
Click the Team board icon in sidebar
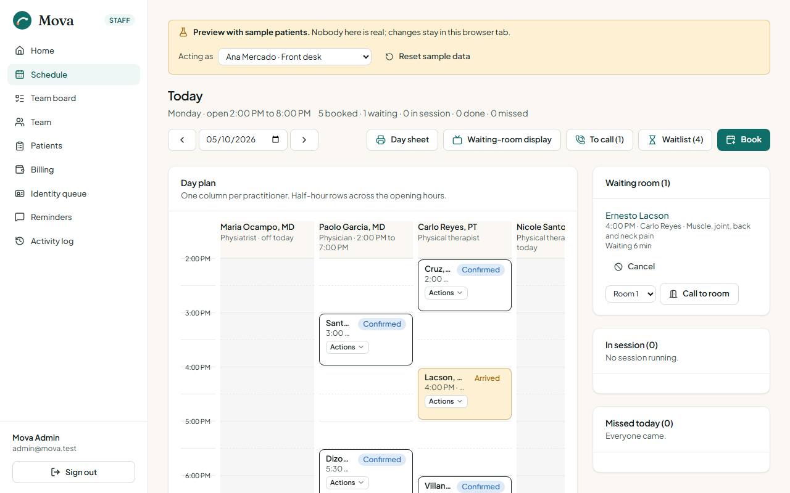coord(20,98)
